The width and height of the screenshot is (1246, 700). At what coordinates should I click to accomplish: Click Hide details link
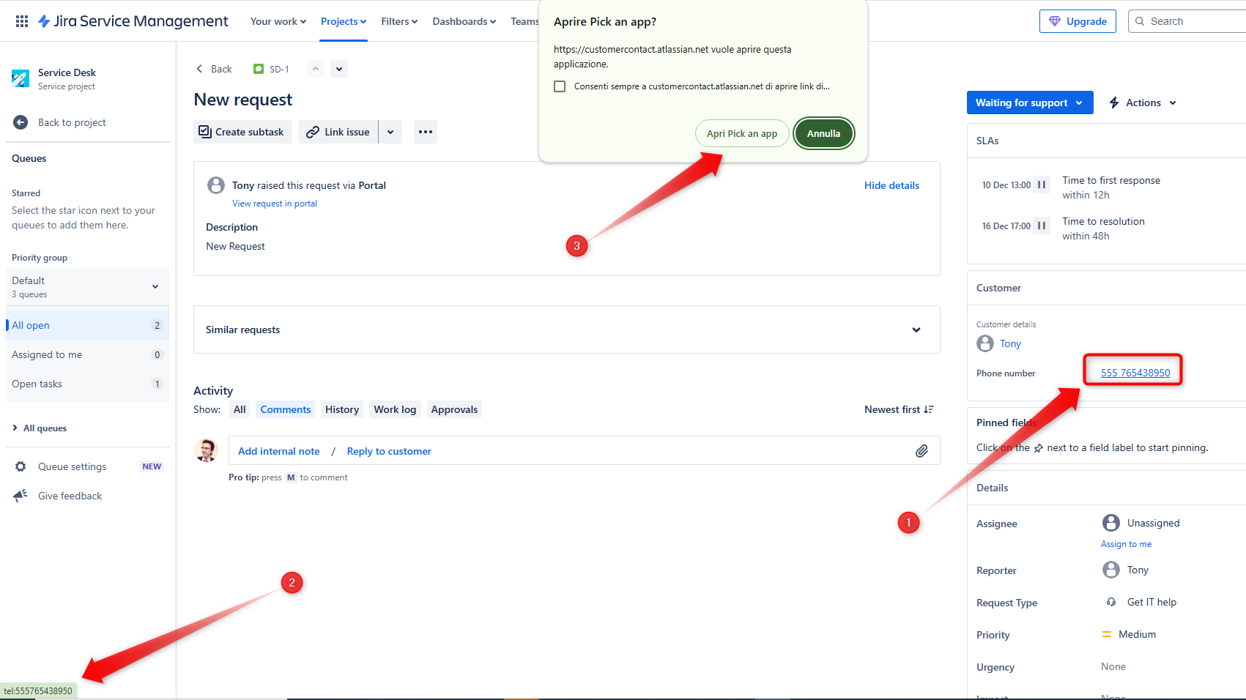891,185
